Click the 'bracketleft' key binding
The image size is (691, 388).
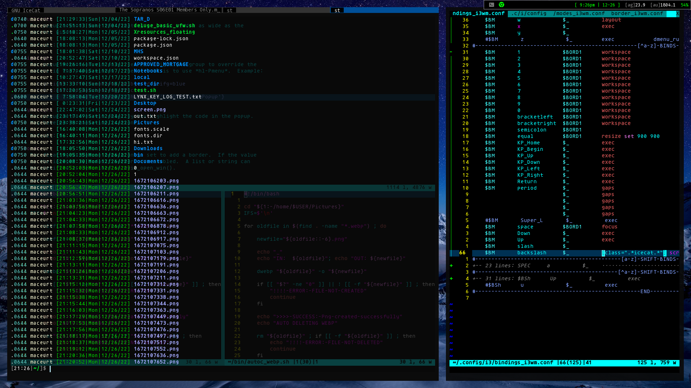[x=535, y=117]
